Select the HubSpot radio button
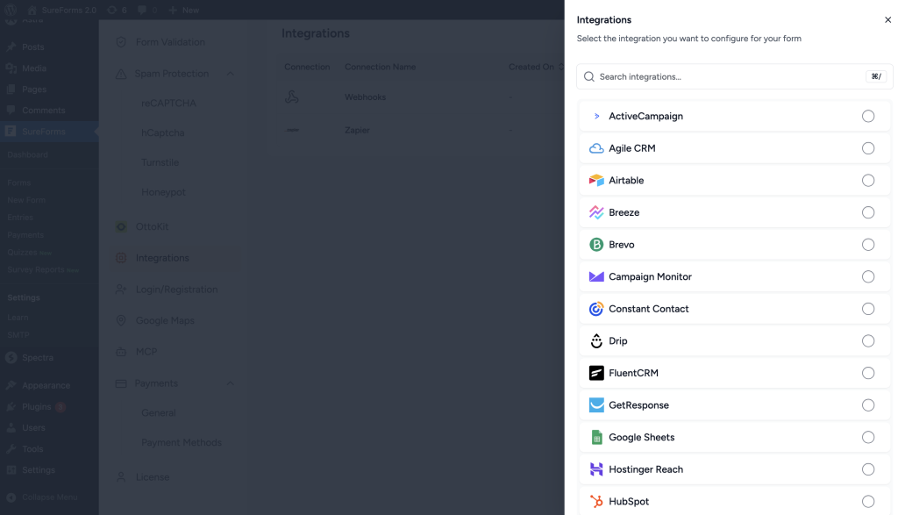Viewport: 898px width, 515px height. tap(868, 501)
